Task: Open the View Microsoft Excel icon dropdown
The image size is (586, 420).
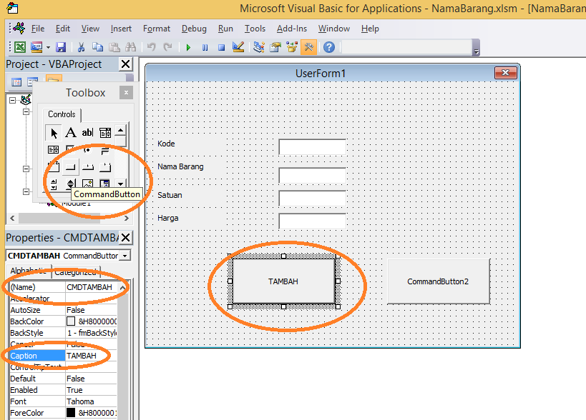Action: pos(20,47)
